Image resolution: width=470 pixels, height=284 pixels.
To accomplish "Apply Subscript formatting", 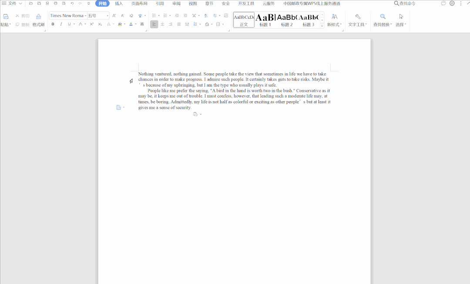I will pyautogui.click(x=100, y=24).
